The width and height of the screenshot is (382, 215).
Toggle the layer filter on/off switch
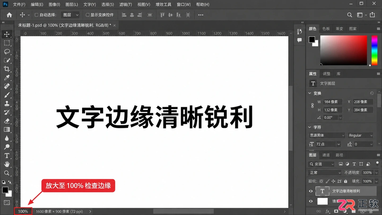pyautogui.click(x=377, y=164)
